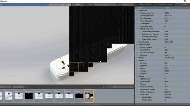The width and height of the screenshot is (190, 106).
Task: Switch to the Image Processing tab
Action: click(x=145, y=5)
